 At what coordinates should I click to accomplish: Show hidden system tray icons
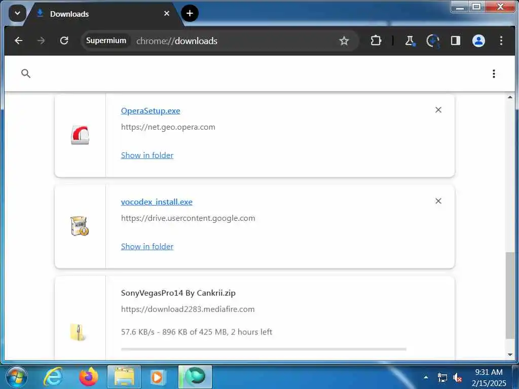[x=426, y=377]
